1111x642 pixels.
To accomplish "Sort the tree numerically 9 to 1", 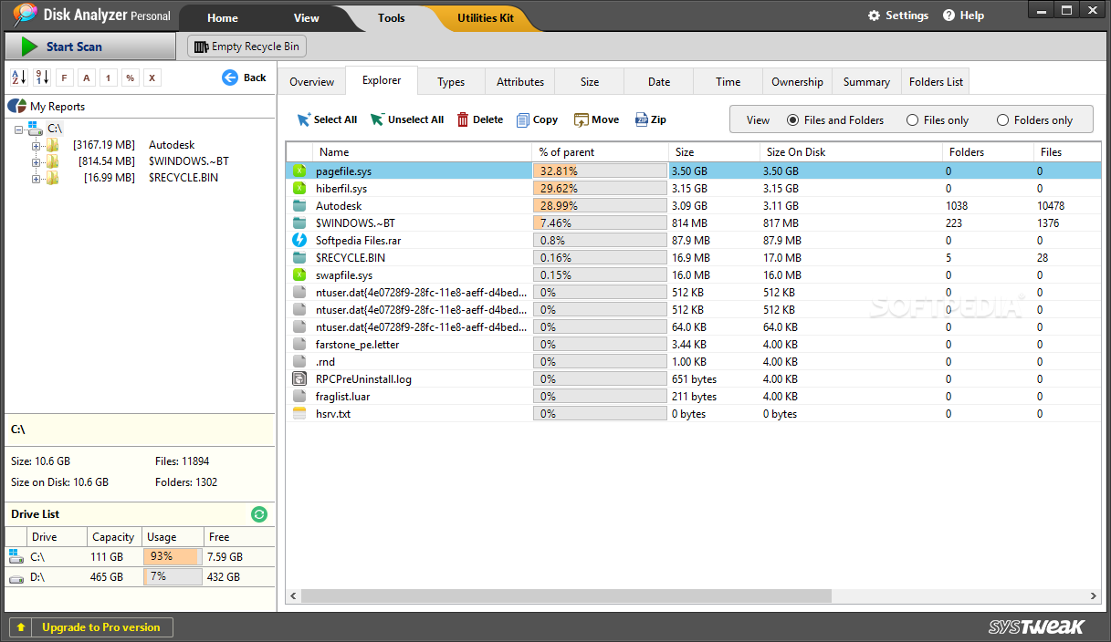I will [x=42, y=78].
